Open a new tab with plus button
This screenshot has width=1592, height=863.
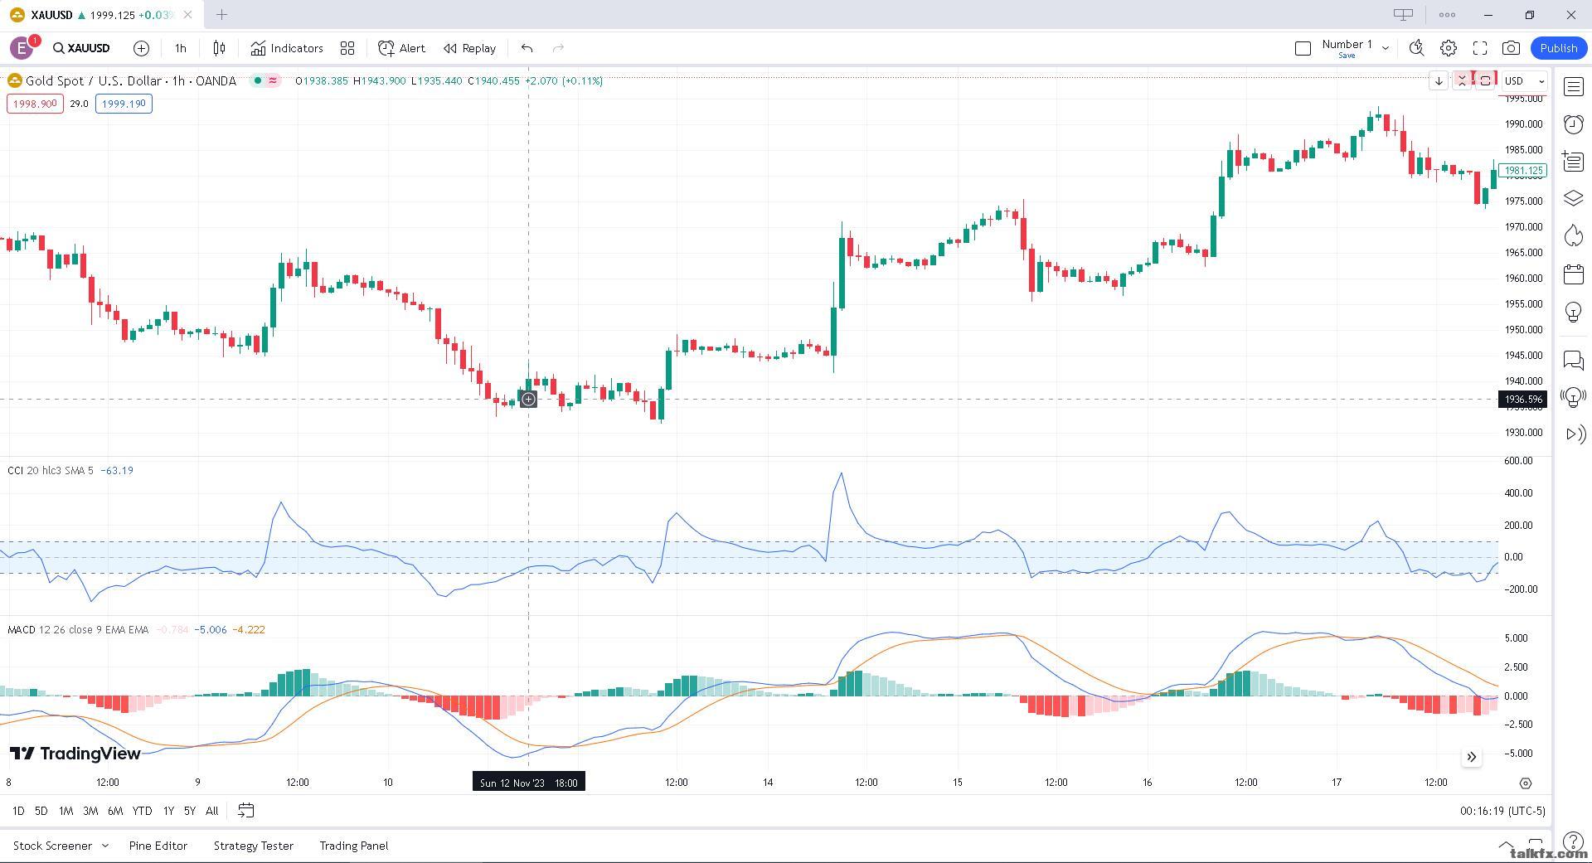[222, 15]
